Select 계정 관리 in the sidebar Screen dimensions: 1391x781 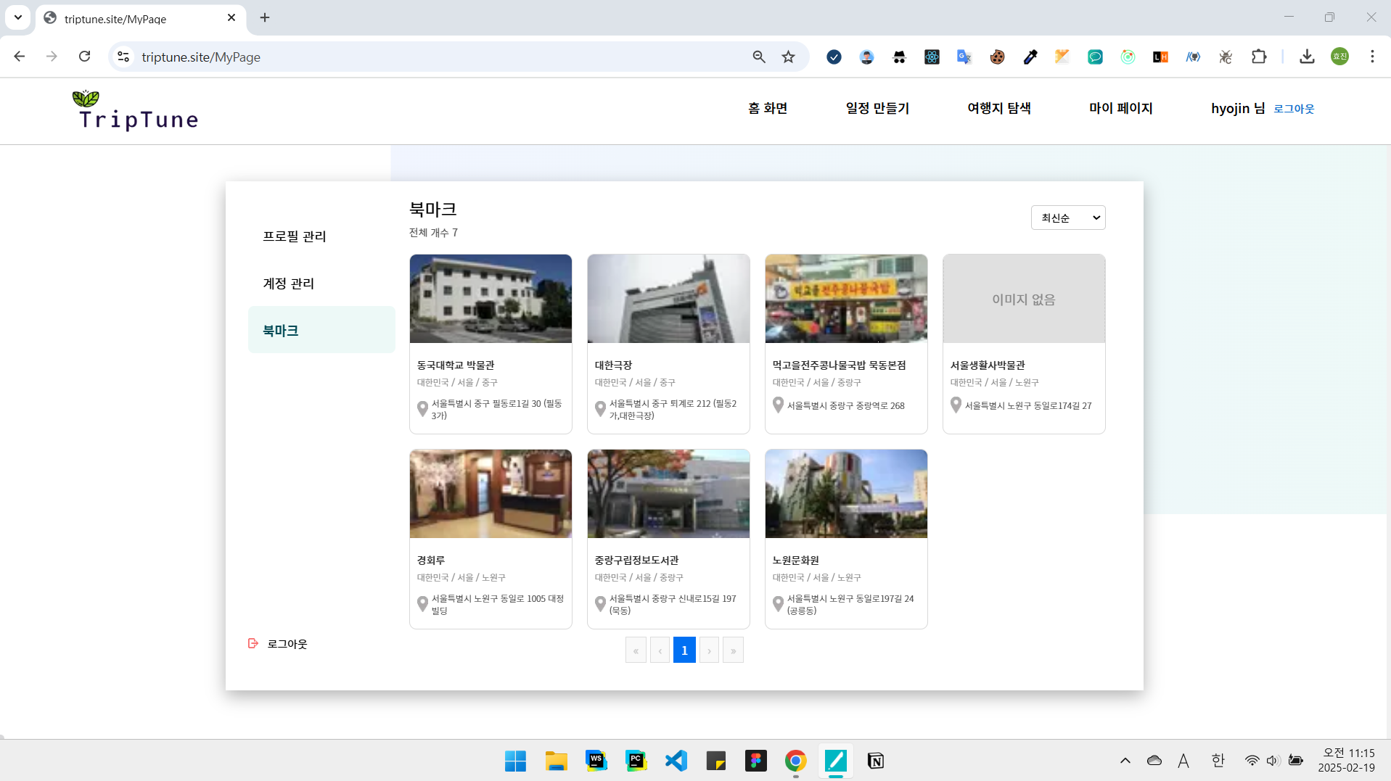click(x=289, y=284)
